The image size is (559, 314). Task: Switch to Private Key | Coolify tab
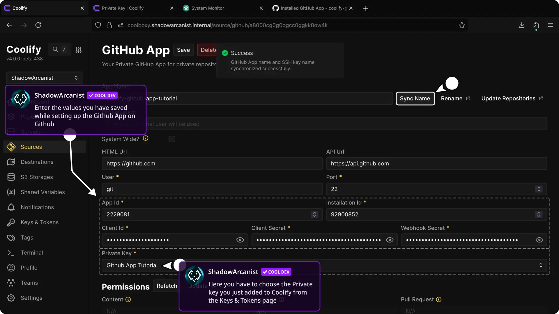click(123, 8)
